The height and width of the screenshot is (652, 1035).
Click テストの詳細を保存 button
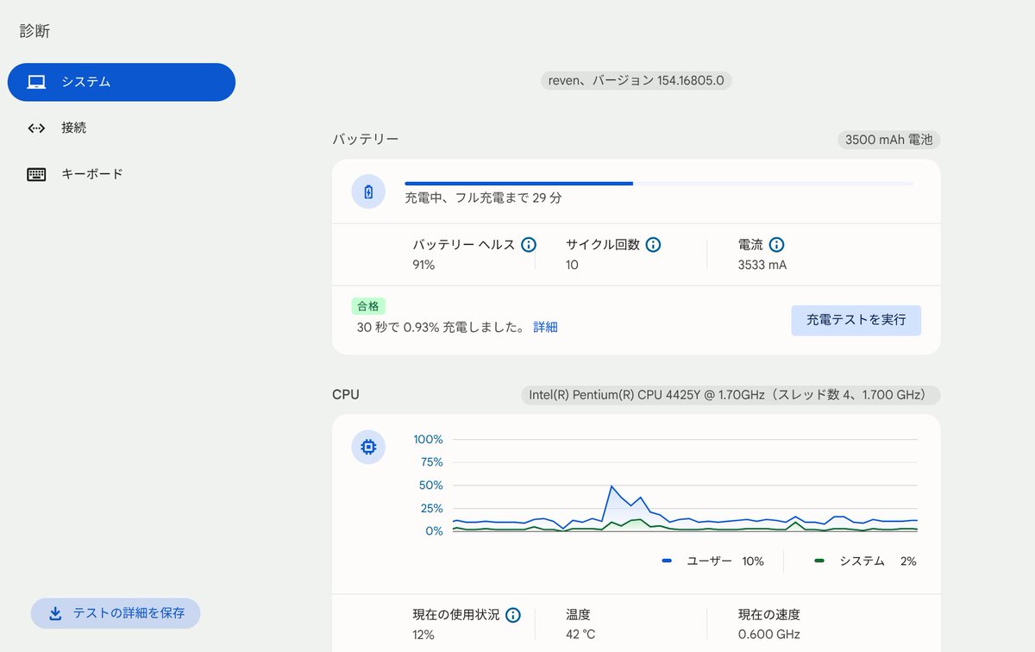click(116, 613)
